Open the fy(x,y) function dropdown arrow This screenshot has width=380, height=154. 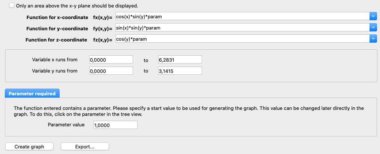point(373,28)
